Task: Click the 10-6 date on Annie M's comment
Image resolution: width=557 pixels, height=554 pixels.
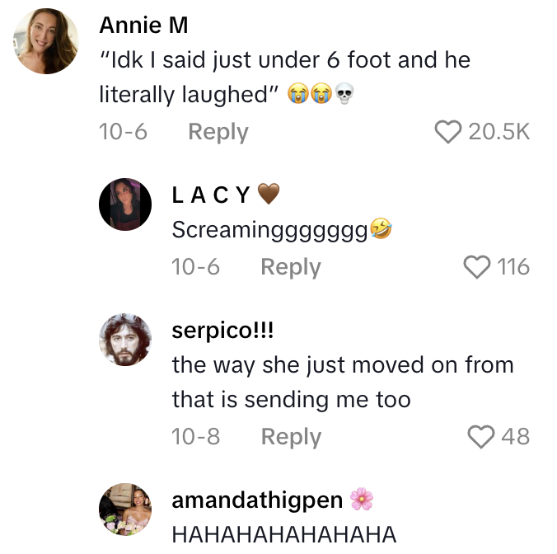Action: coord(123,132)
